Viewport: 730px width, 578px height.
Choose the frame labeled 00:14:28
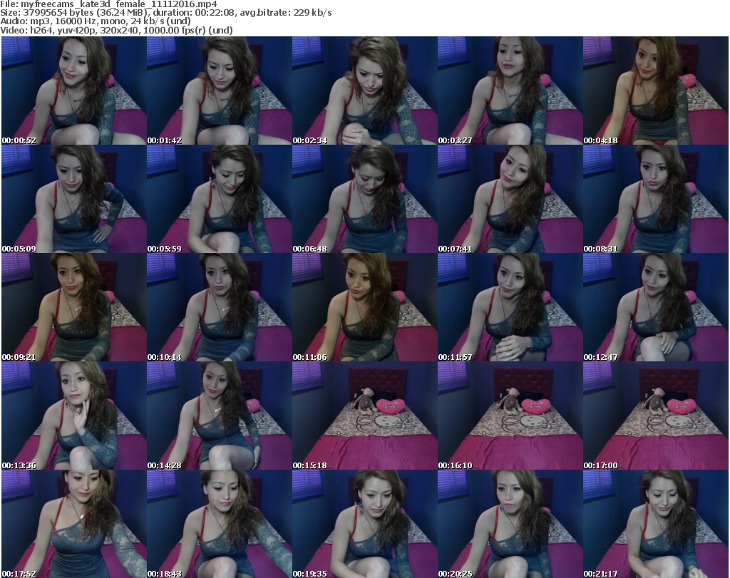[x=220, y=416]
